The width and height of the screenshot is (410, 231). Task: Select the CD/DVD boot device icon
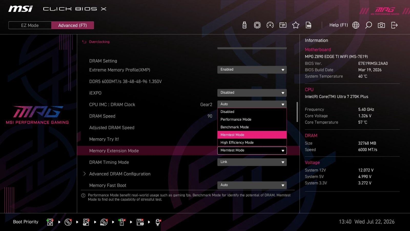point(68,222)
